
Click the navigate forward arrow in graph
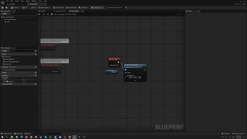(x=48, y=14)
